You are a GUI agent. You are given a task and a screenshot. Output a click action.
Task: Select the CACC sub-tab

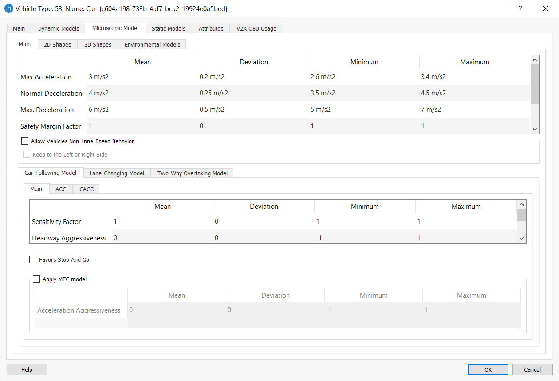coord(86,189)
